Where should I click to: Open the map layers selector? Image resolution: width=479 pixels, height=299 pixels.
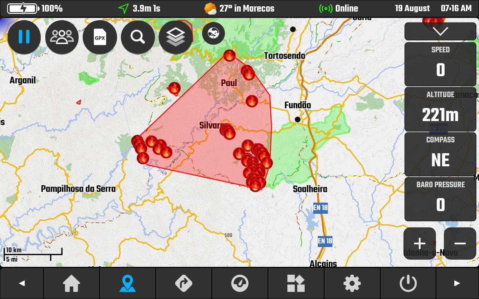(x=176, y=37)
